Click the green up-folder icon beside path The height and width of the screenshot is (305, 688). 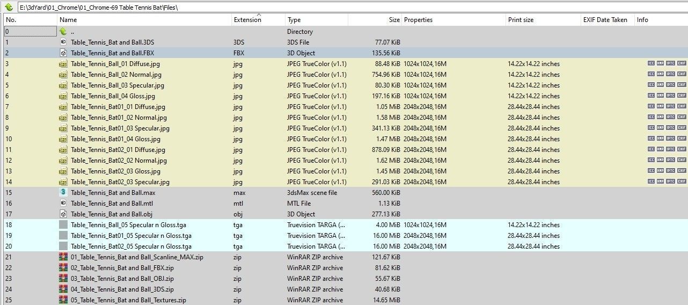tap(9, 7)
